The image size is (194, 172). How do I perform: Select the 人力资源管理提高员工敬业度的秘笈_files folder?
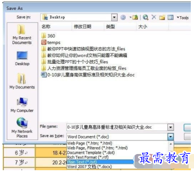84,68
